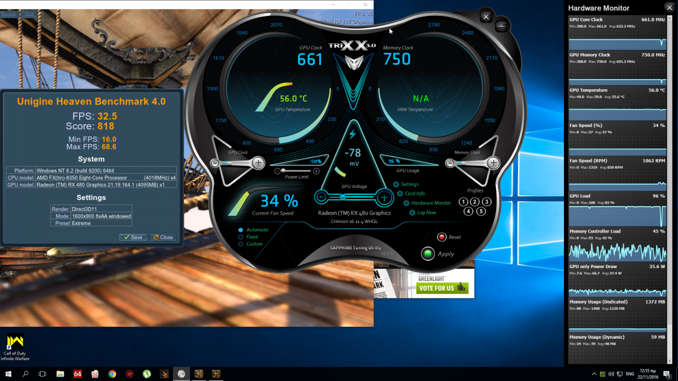
Task: Click GPU only Power Draw 35.6 W value
Action: point(657,266)
